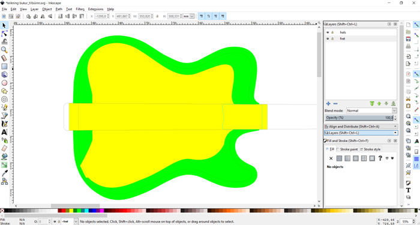Click the X coordinate stepper arrows

click(108, 16)
